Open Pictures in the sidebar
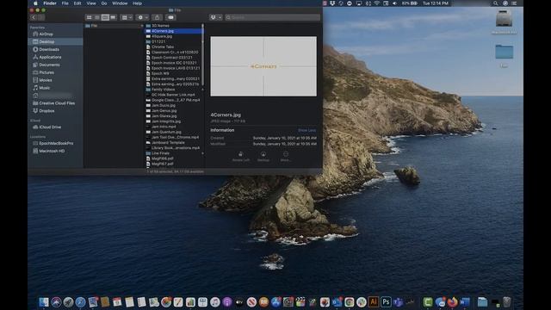Image resolution: width=551 pixels, height=310 pixels. [46, 72]
